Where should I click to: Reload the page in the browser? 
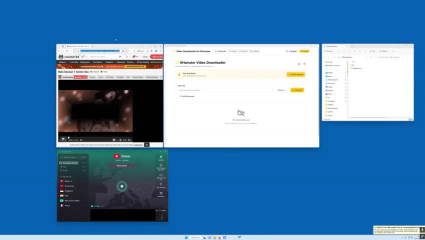point(67,51)
